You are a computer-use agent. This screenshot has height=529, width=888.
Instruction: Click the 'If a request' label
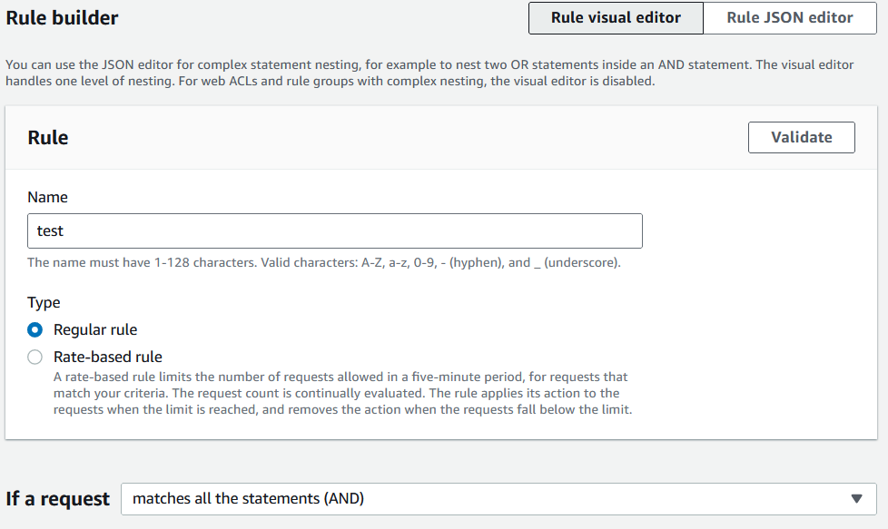pos(57,498)
